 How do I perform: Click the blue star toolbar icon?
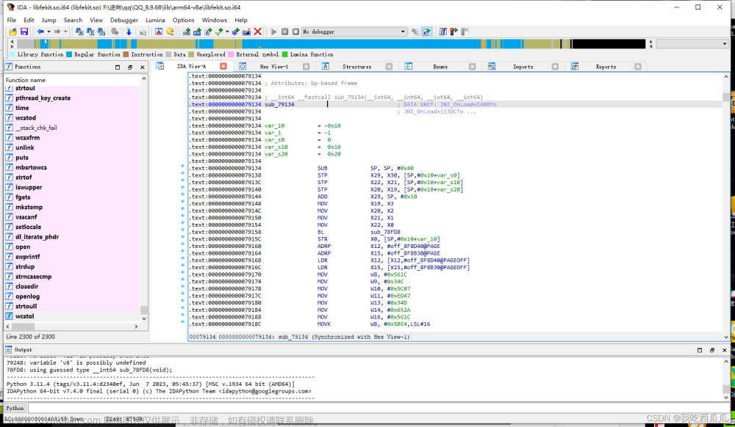pyautogui.click(x=235, y=32)
